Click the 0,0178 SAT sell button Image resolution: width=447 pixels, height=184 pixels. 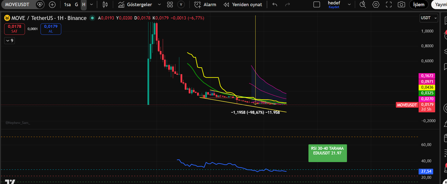click(x=15, y=29)
